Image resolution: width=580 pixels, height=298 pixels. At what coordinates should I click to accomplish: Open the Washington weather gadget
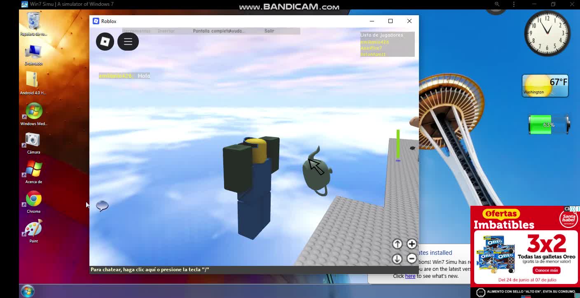(x=545, y=86)
